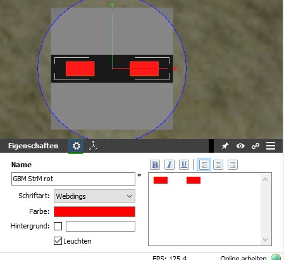Pin the Eigenschaften panel

pos(225,146)
